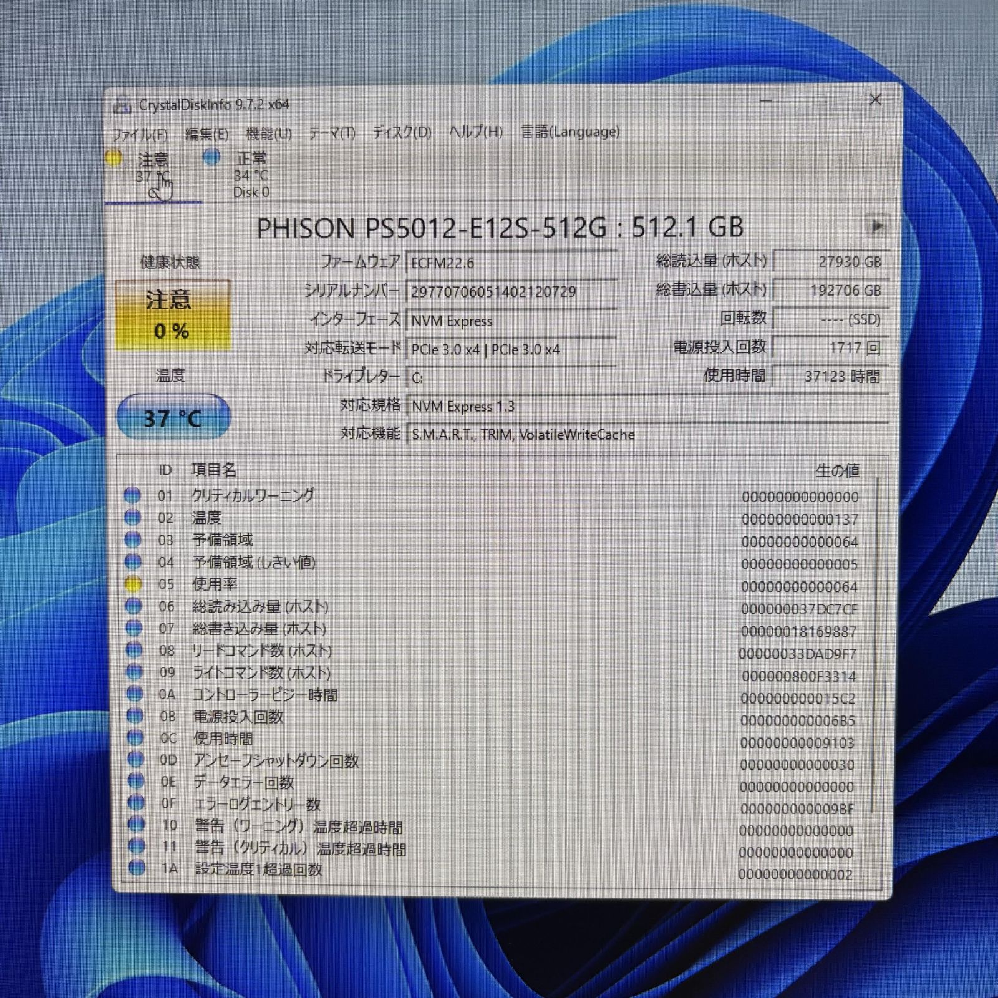The width and height of the screenshot is (998, 998).
Task: Close the CrystalDiskInfo window
Action: (x=875, y=100)
